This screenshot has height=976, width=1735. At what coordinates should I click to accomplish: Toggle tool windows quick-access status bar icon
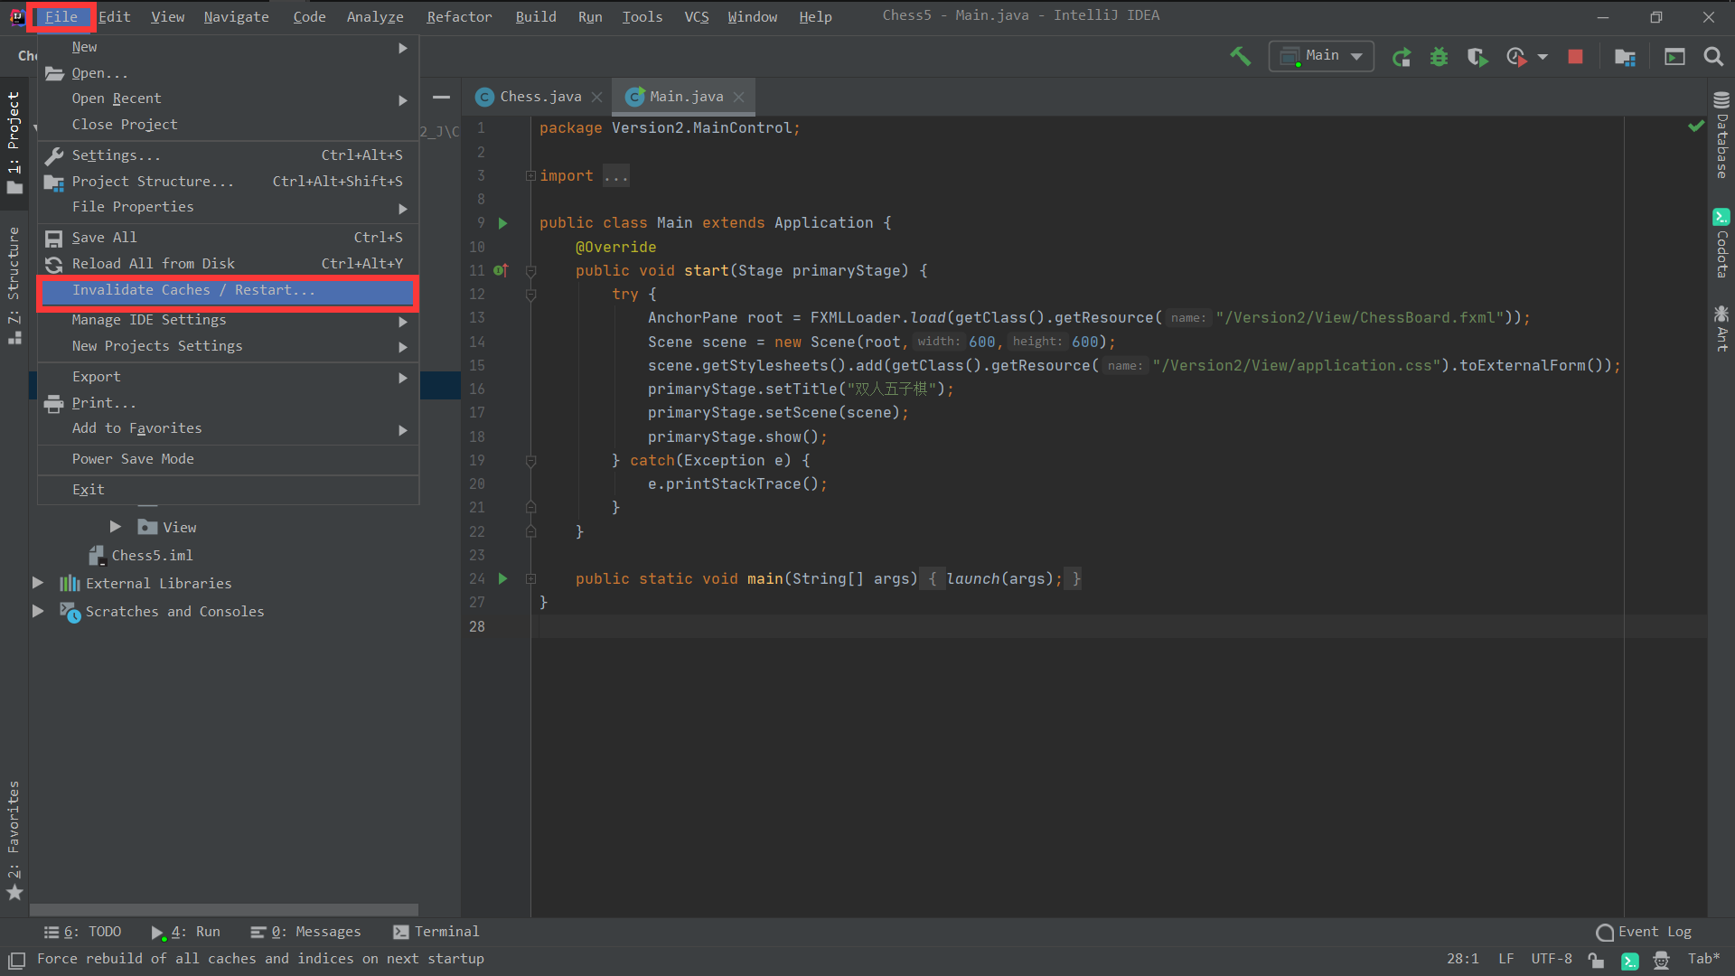[16, 959]
